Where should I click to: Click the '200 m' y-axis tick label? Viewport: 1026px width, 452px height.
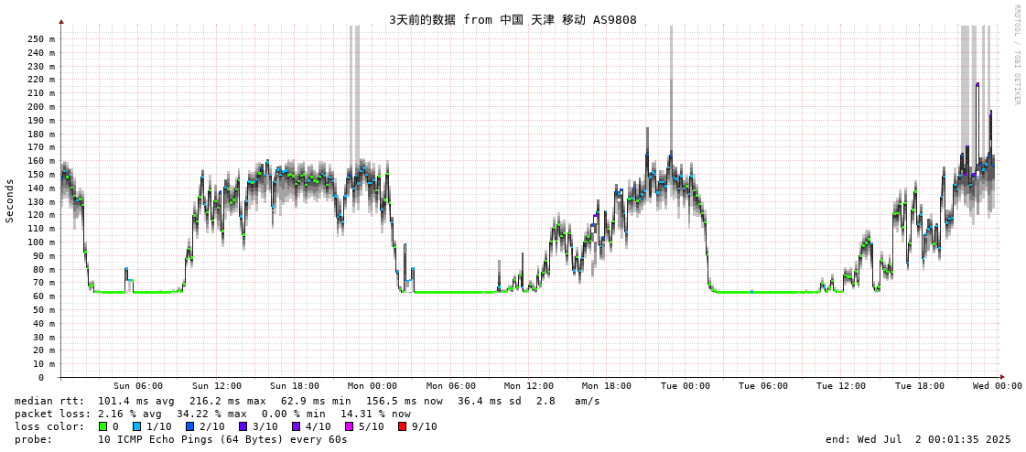tap(40, 107)
